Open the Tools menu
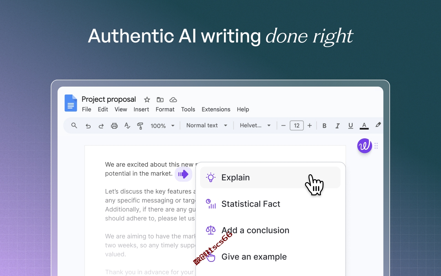The width and height of the screenshot is (441, 276). (188, 109)
